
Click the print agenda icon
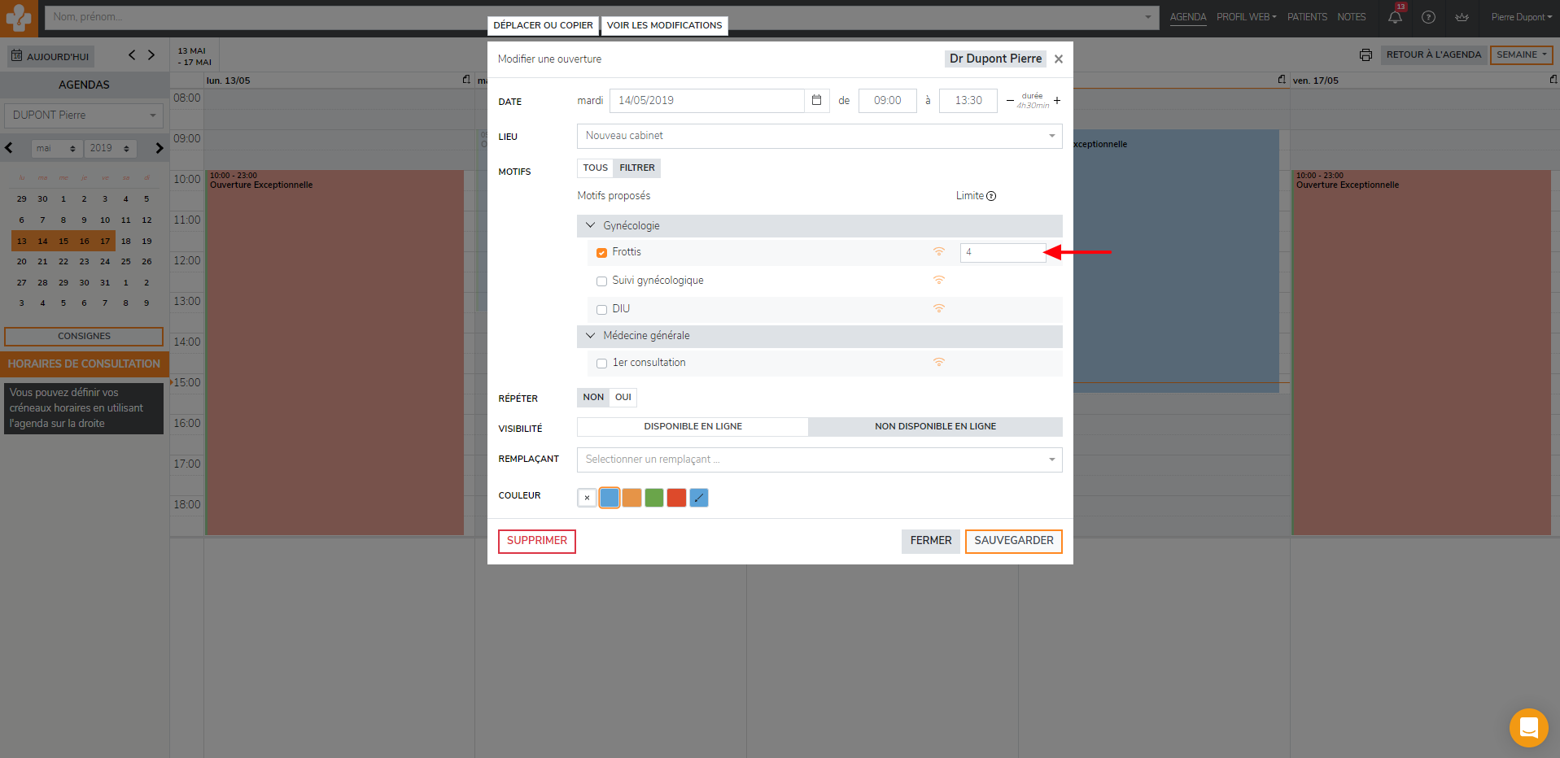(x=1366, y=55)
